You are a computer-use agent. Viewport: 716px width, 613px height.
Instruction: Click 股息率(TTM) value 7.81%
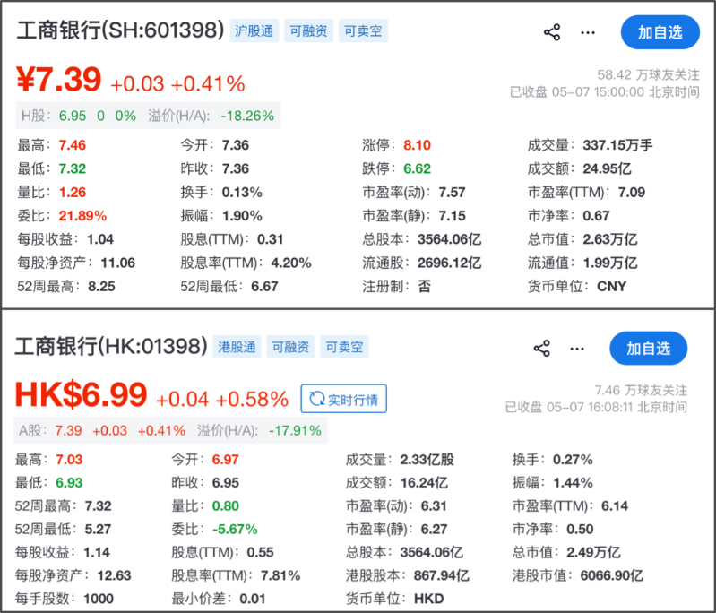coord(280,575)
